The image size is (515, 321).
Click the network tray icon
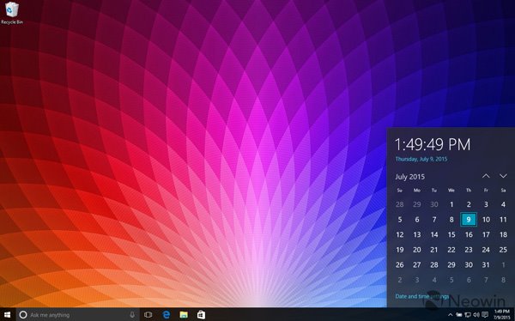point(468,315)
